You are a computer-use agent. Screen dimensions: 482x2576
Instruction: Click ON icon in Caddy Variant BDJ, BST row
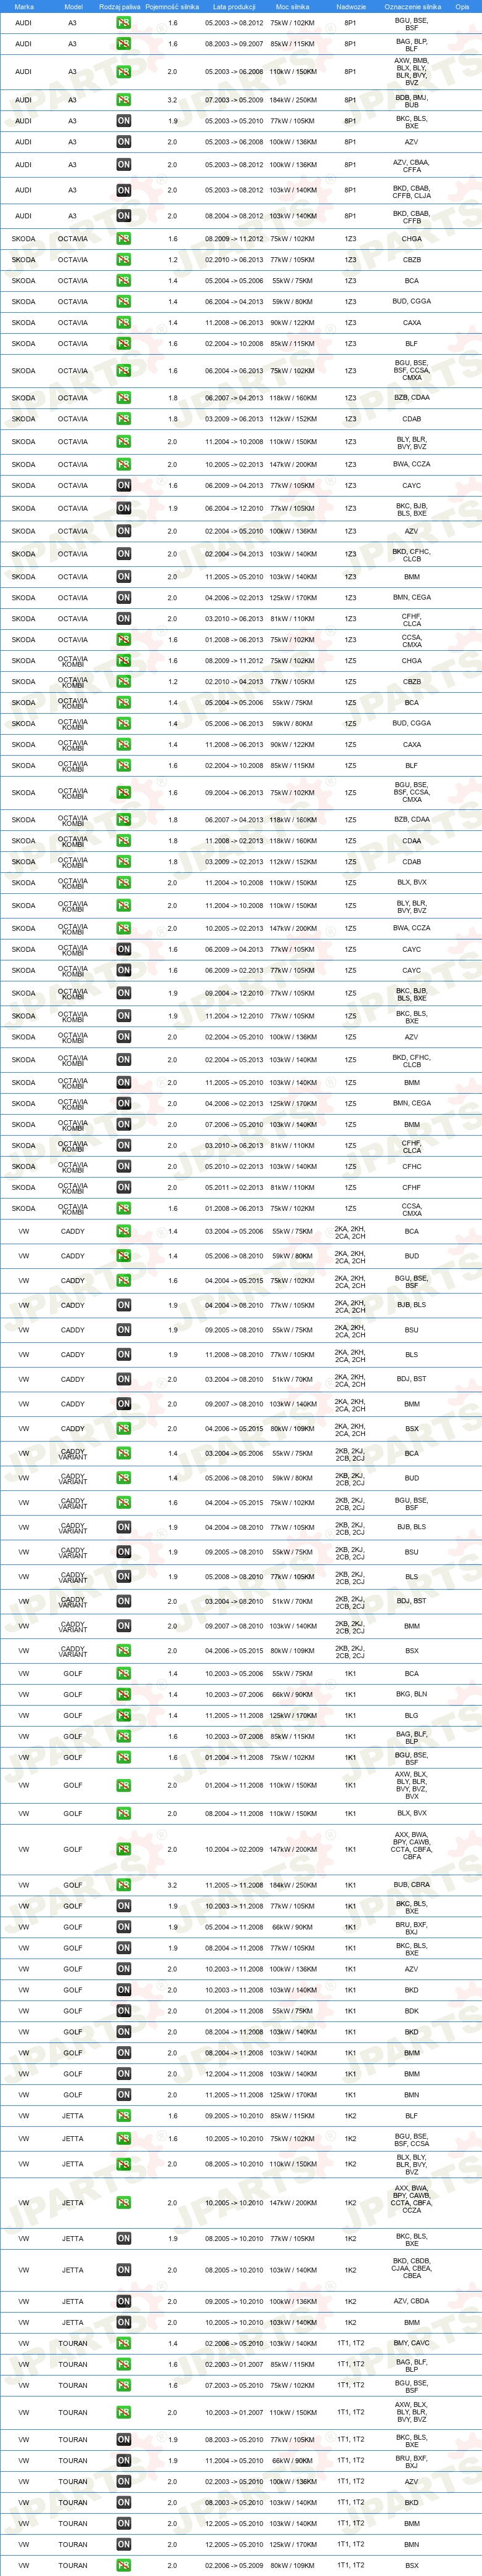tap(123, 1601)
